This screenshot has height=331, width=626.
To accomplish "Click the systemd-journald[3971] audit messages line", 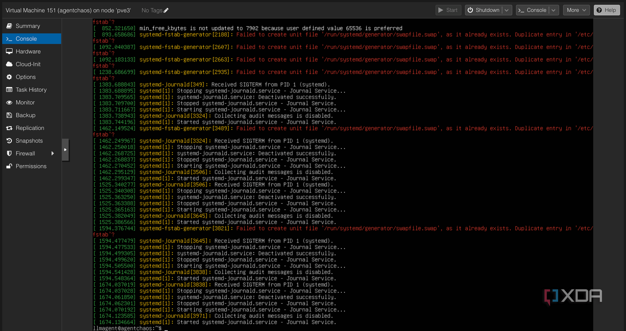I will (213, 316).
